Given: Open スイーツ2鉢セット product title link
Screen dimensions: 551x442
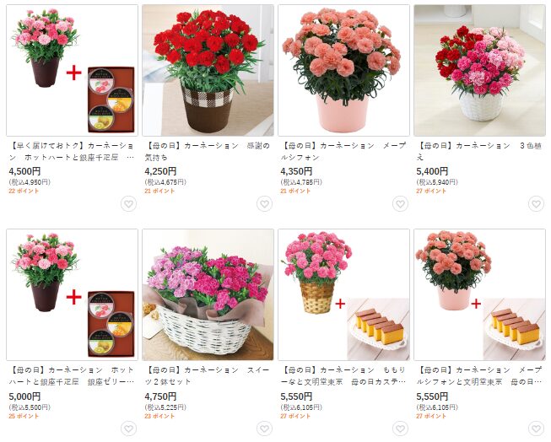Looking at the screenshot, I should tap(208, 376).
